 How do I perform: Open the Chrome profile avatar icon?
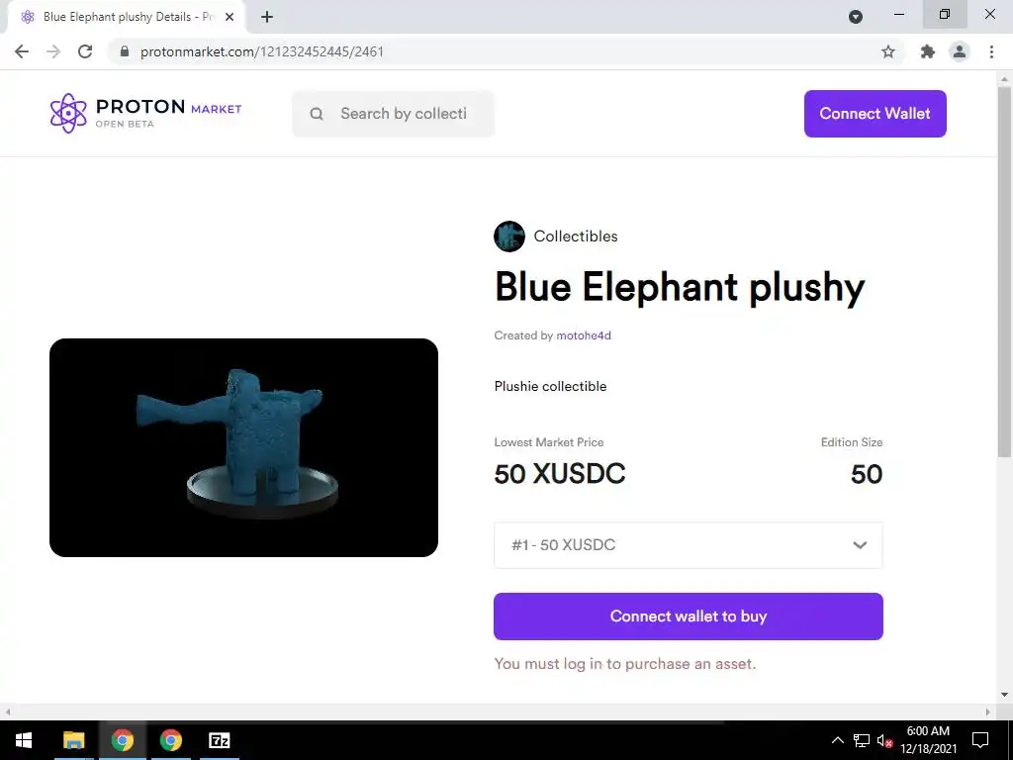tap(960, 51)
